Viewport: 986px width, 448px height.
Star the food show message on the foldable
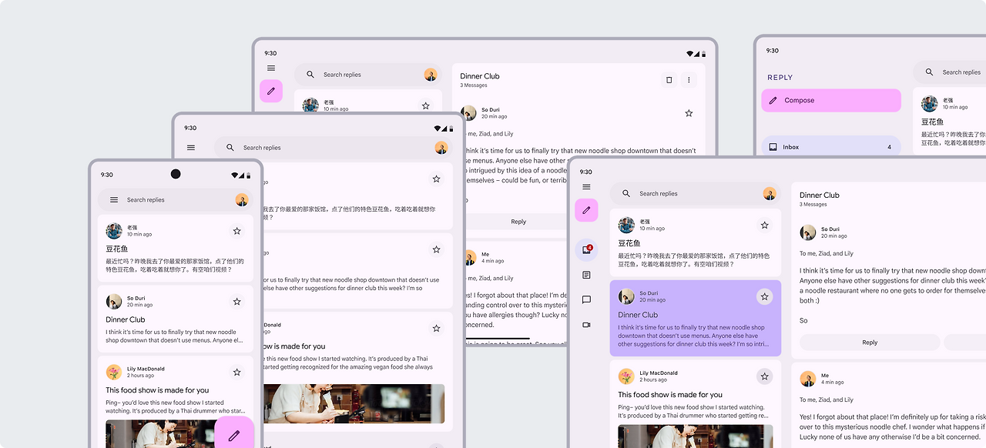click(436, 329)
